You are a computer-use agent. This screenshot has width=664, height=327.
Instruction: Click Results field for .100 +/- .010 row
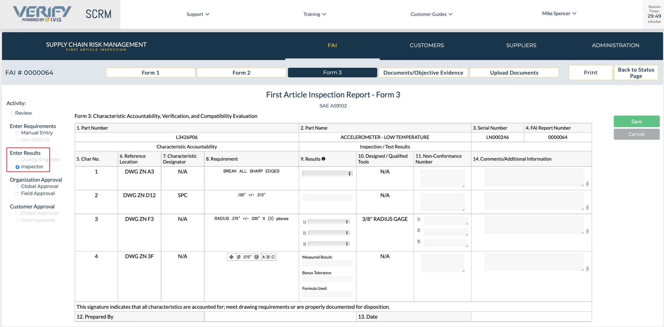(327, 197)
